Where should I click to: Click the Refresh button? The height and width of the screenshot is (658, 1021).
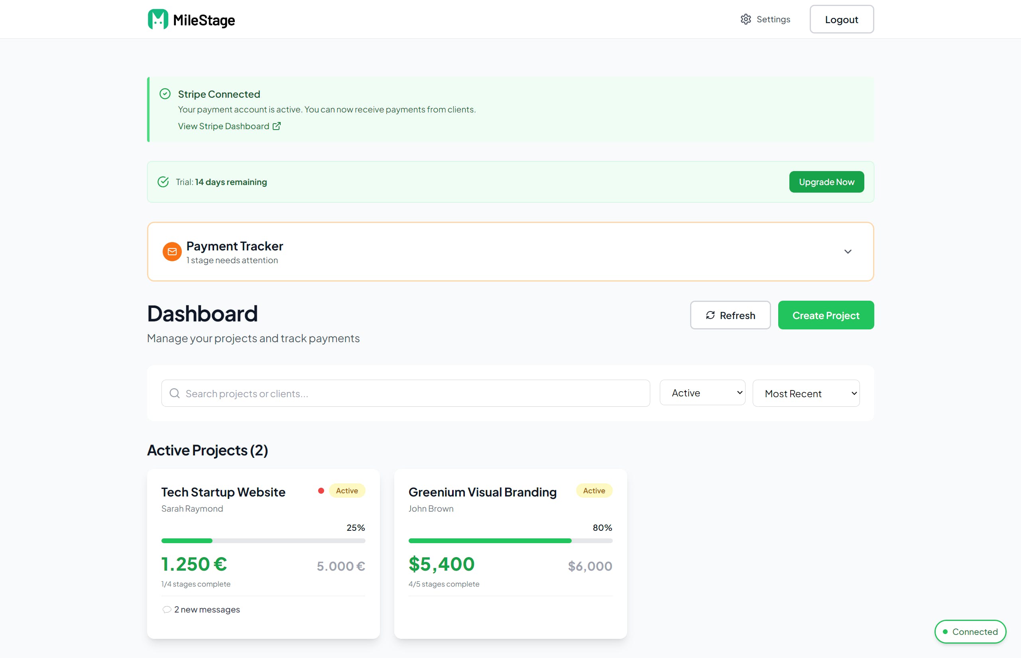coord(730,315)
